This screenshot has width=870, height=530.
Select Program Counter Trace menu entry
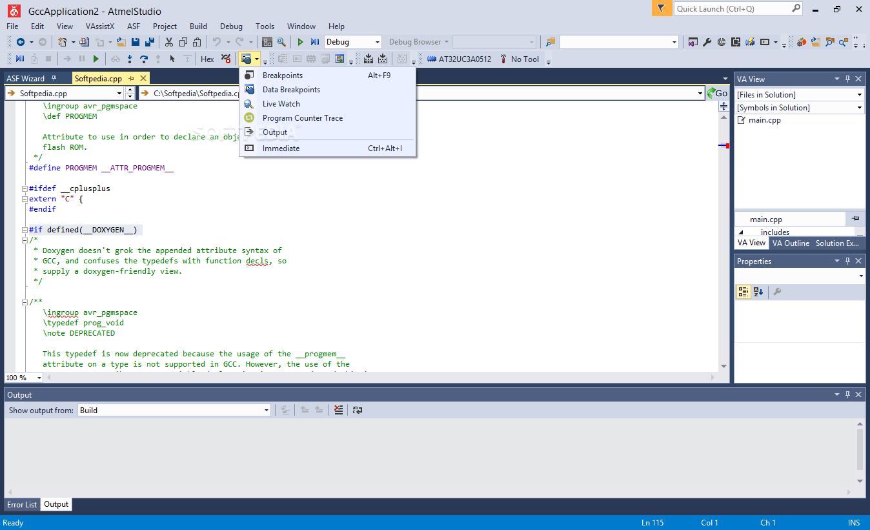click(328, 118)
